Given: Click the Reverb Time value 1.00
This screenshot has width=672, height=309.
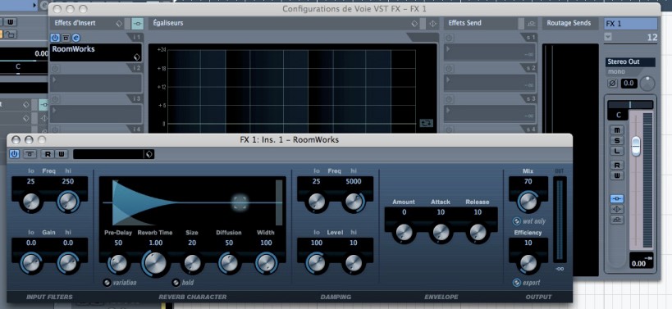Looking at the screenshot, I should [155, 243].
